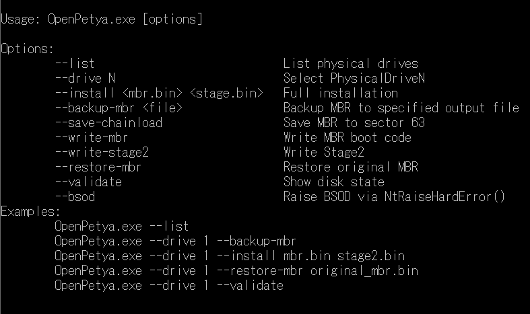Click the 'Restore original MBR' description
530x314 pixels.
(351, 167)
